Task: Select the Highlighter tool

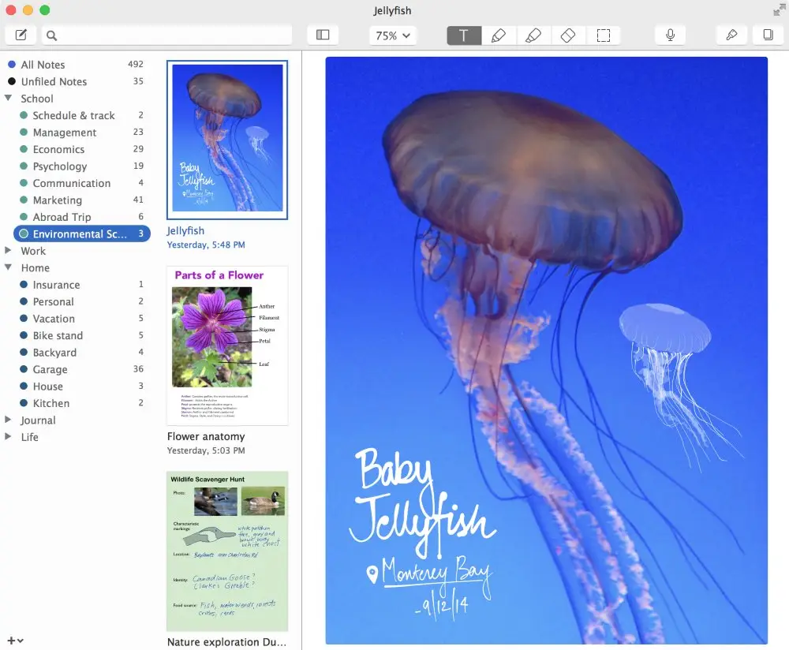Action: tap(533, 35)
